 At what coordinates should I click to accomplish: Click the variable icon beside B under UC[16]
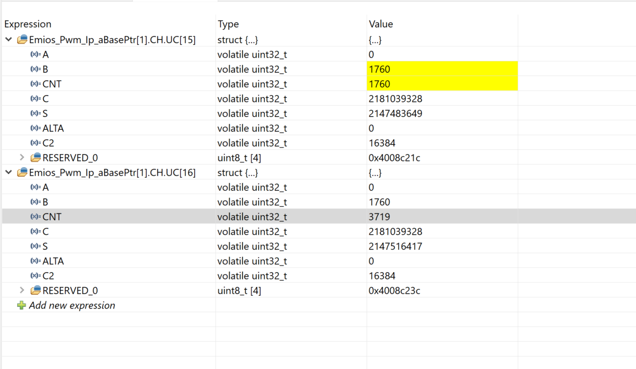(35, 202)
